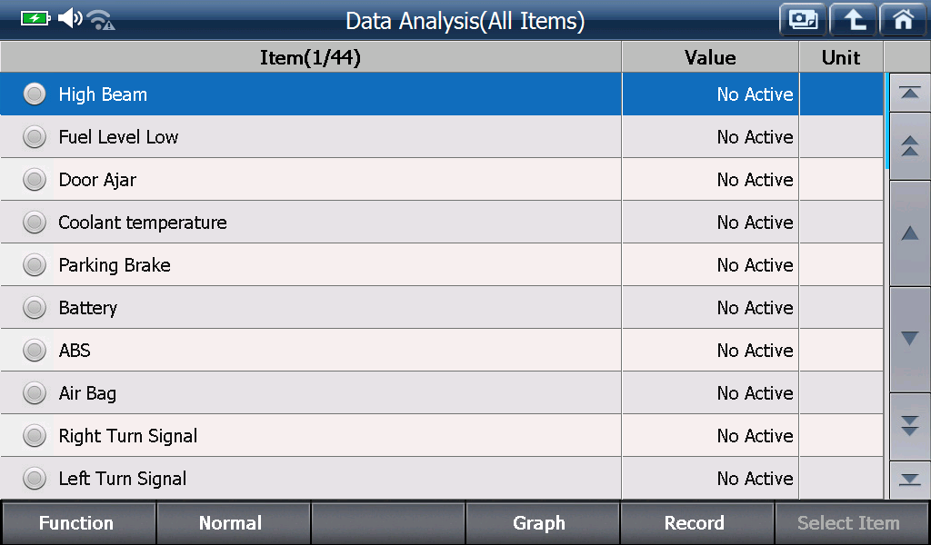This screenshot has width=931, height=545.
Task: Click the screenshot capture icon in header
Action: click(803, 20)
